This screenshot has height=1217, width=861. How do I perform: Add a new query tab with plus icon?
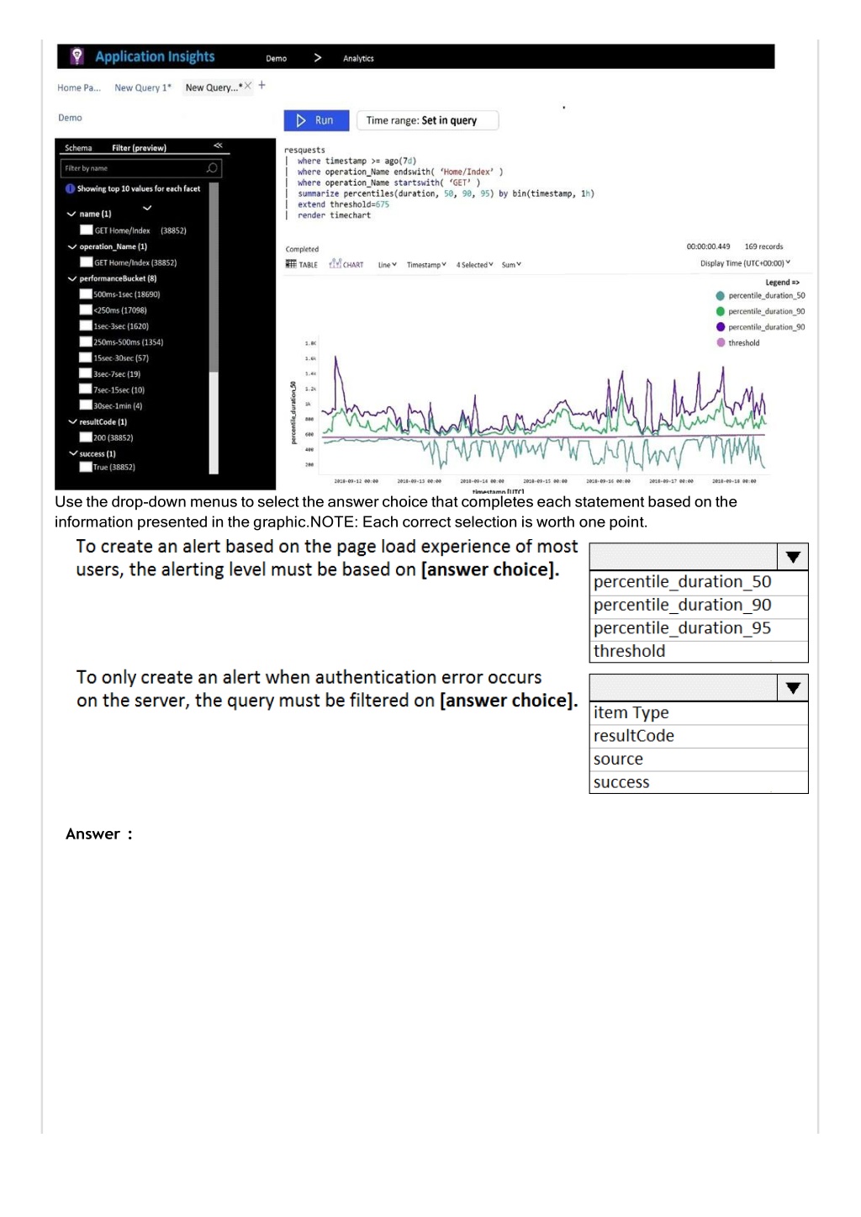(x=262, y=85)
